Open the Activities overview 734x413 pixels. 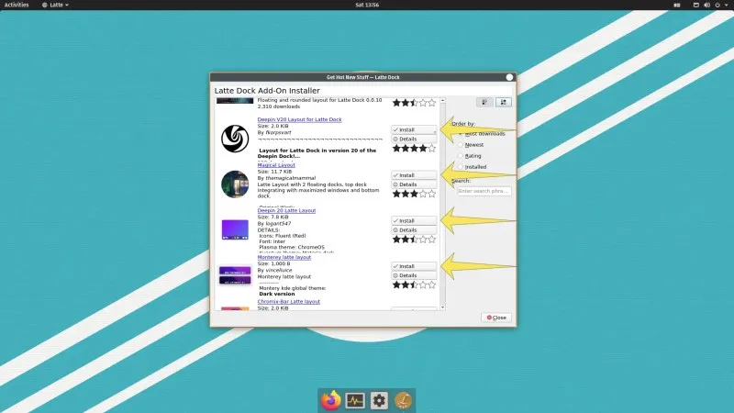click(x=17, y=5)
